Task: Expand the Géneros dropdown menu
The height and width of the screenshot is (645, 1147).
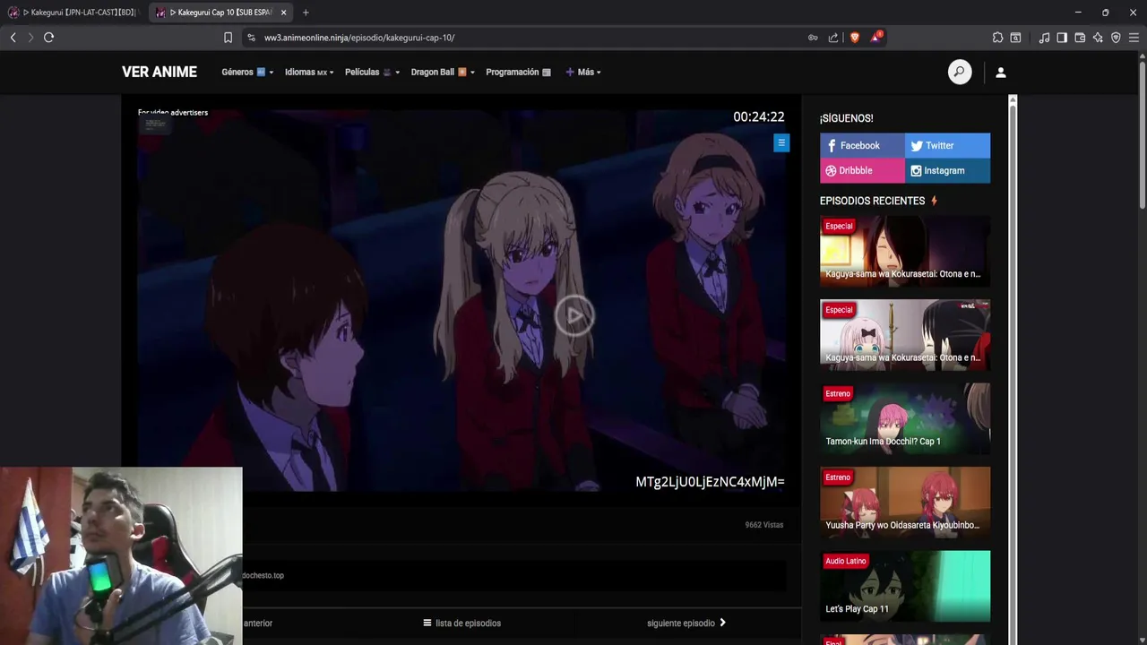Action: point(247,73)
